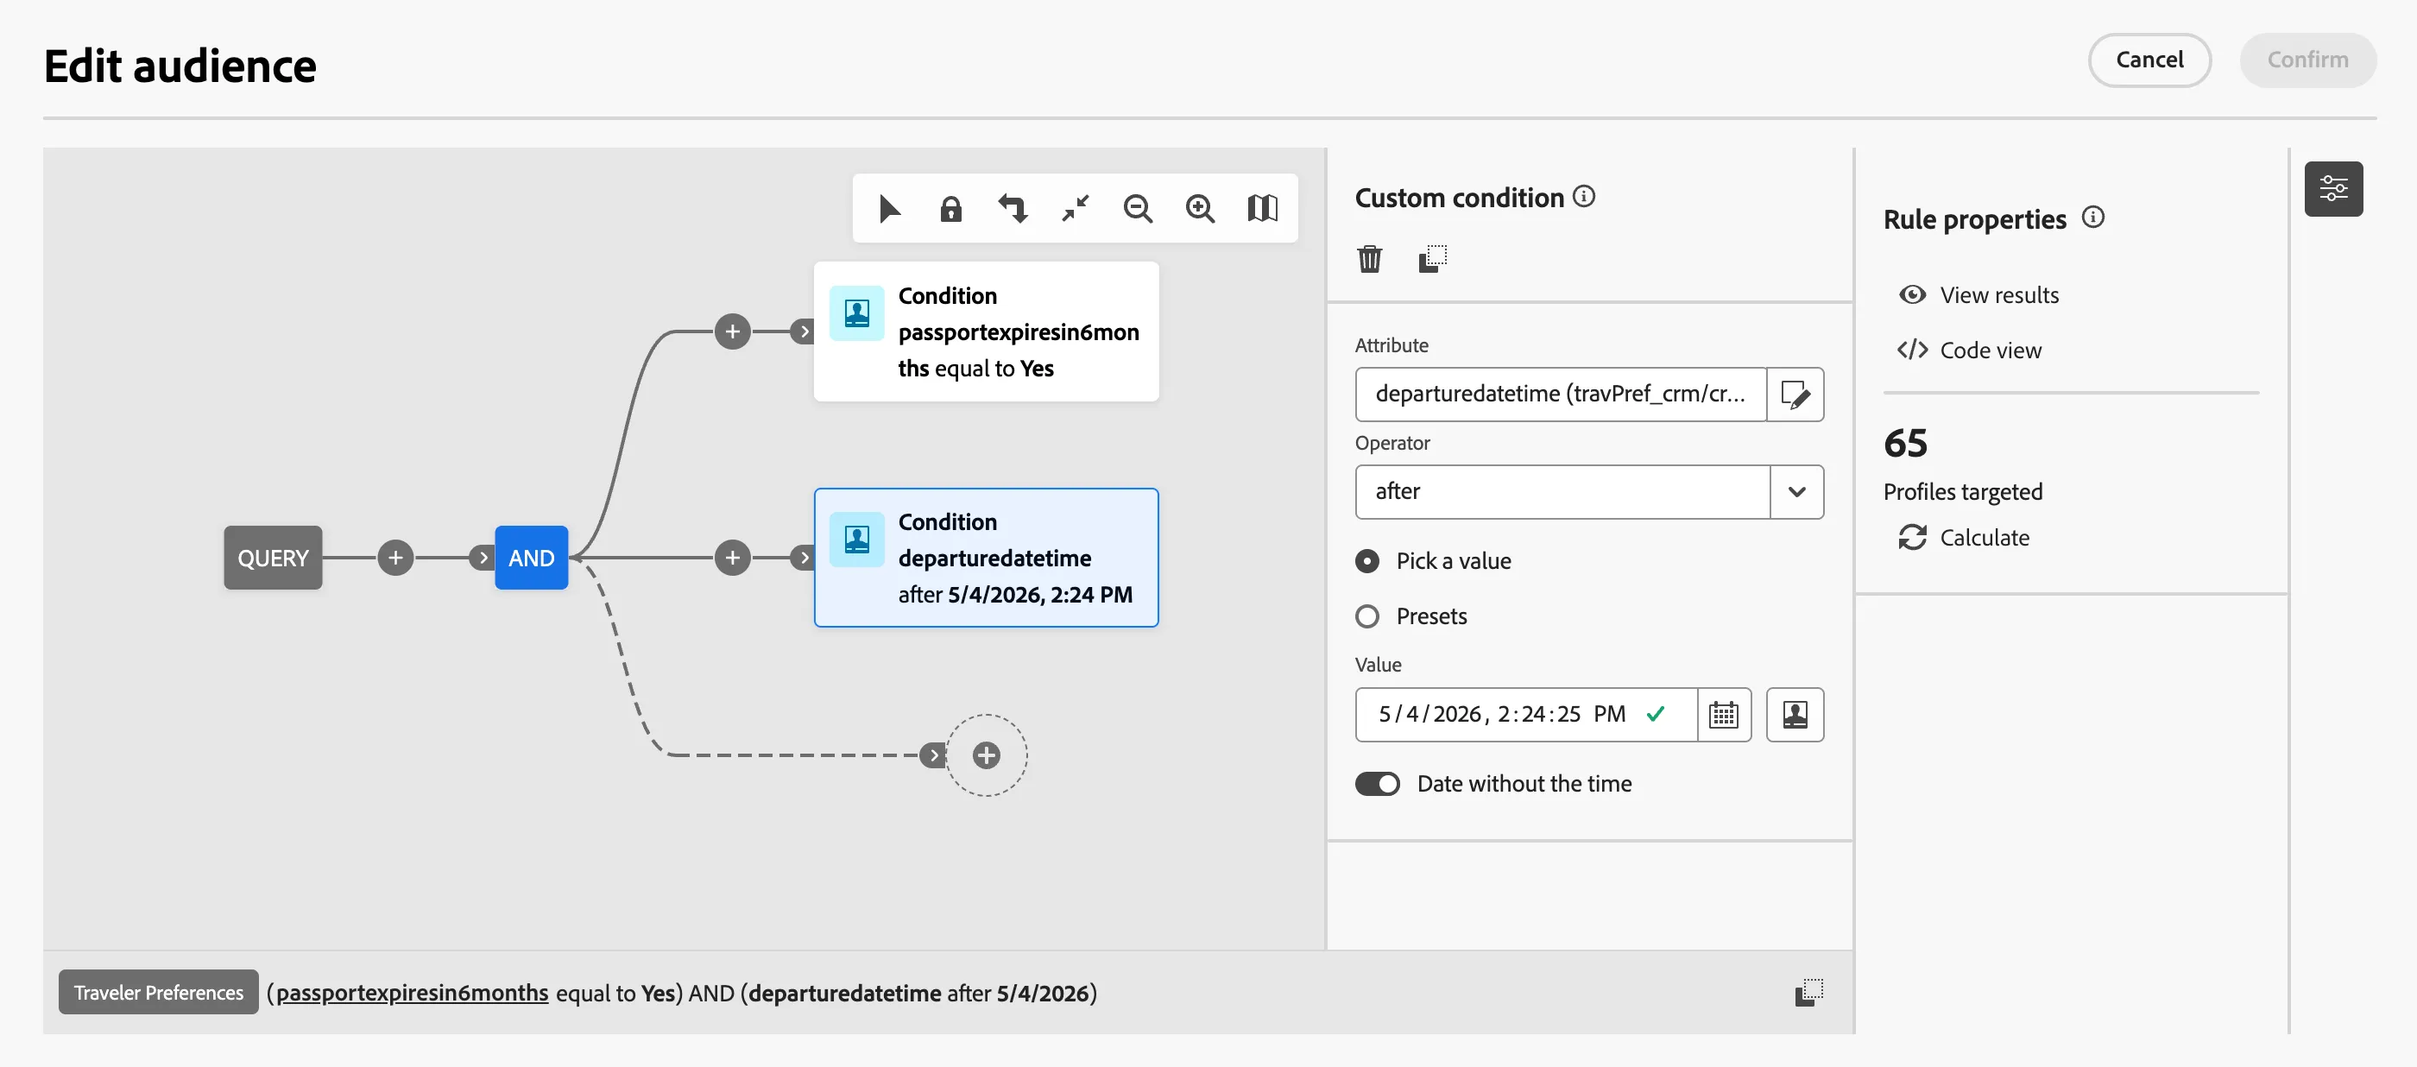Viewport: 2417px width, 1067px height.
Task: Click the chevron before the passport condition
Action: (x=802, y=331)
